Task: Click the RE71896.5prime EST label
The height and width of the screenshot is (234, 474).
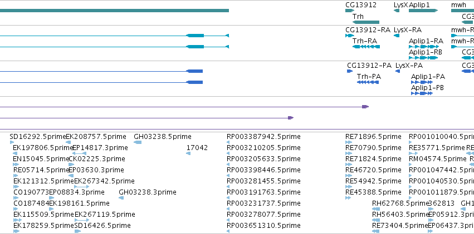Action: click(x=373, y=137)
